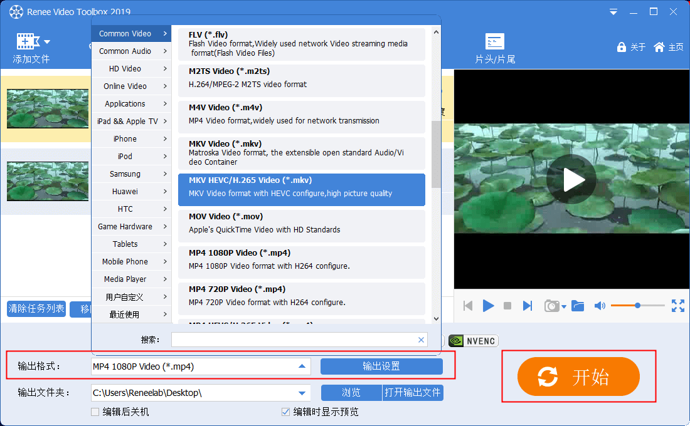Choose MKV HEVC/H.265 Video format

302,189
